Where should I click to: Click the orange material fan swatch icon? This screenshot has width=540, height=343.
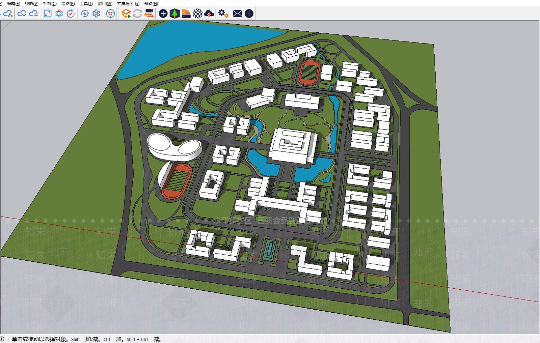pyautogui.click(x=186, y=13)
